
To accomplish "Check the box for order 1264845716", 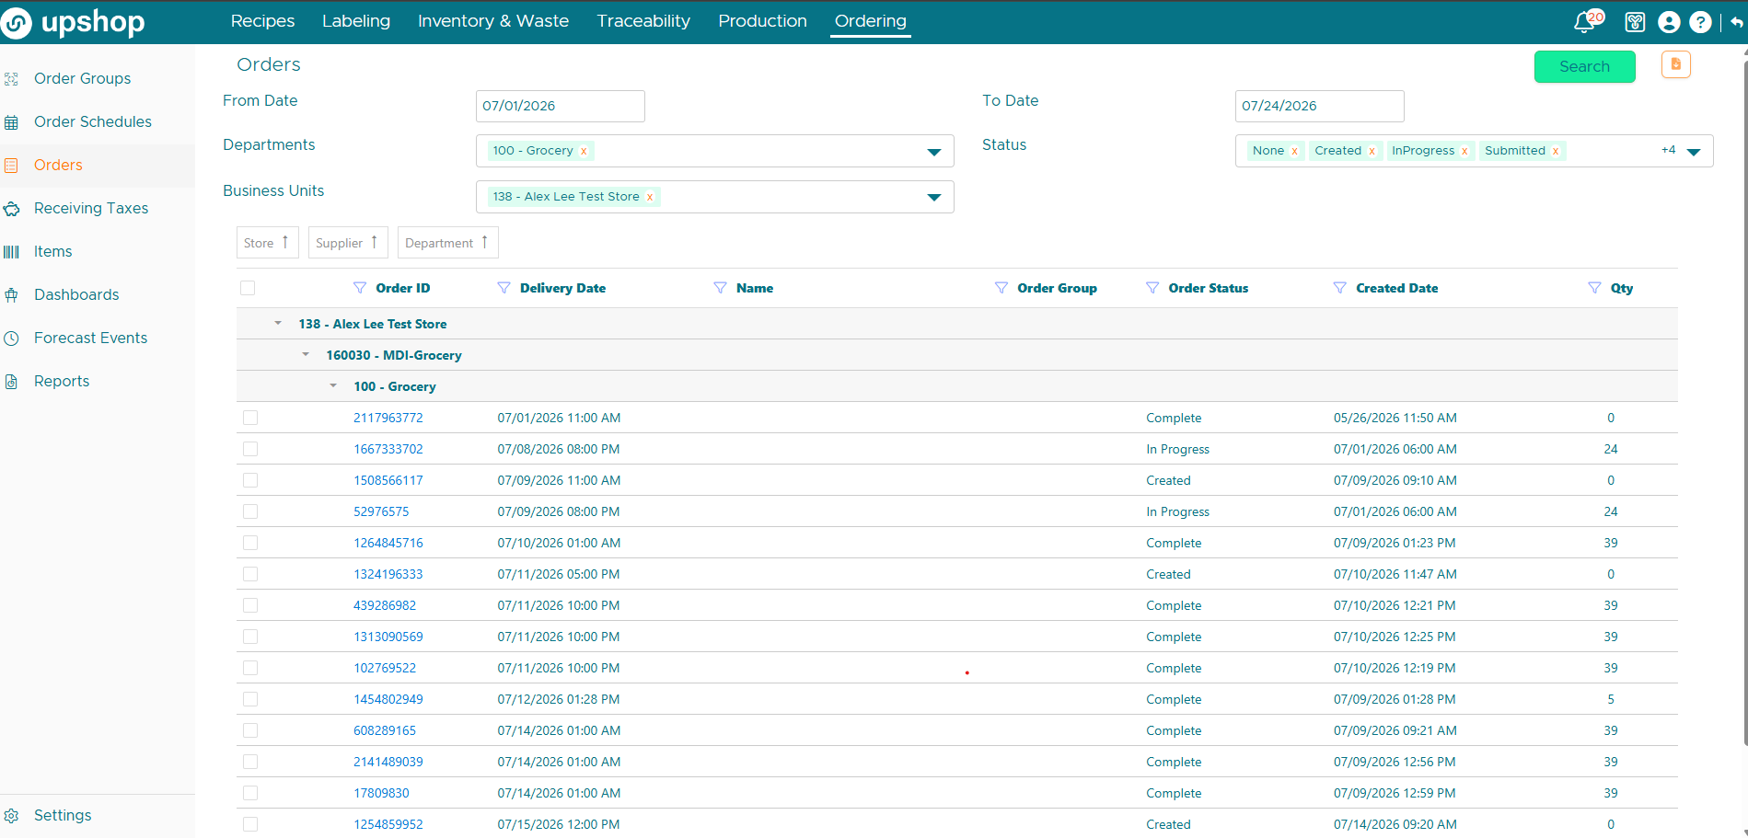I will (250, 543).
